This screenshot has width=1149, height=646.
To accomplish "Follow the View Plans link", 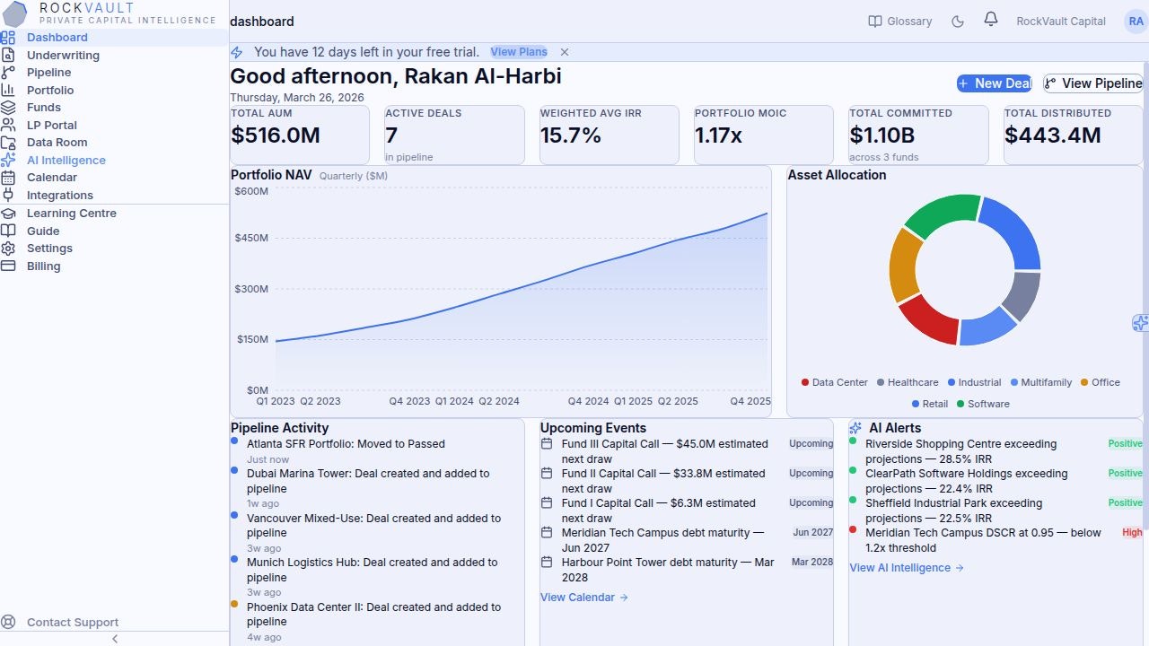I will click(x=519, y=52).
